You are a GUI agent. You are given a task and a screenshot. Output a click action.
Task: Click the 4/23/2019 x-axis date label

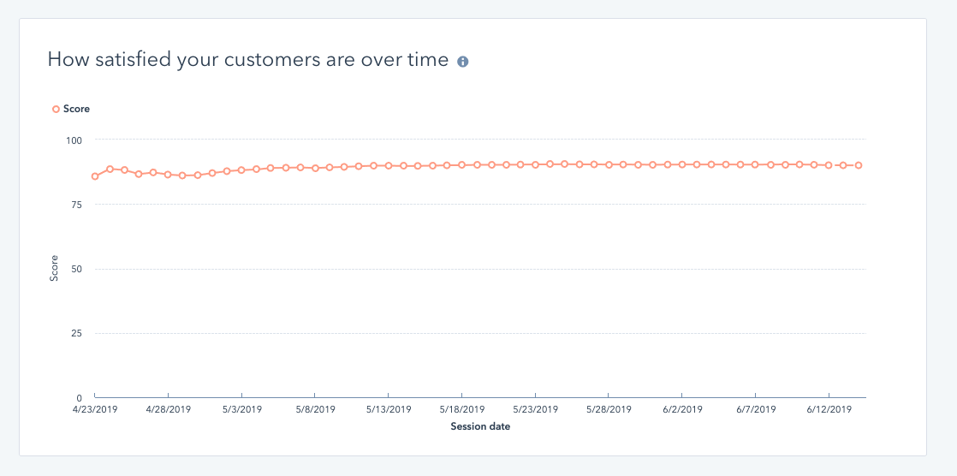coord(95,409)
